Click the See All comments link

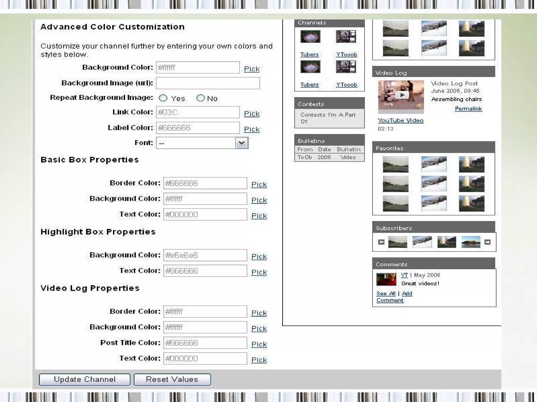(386, 294)
